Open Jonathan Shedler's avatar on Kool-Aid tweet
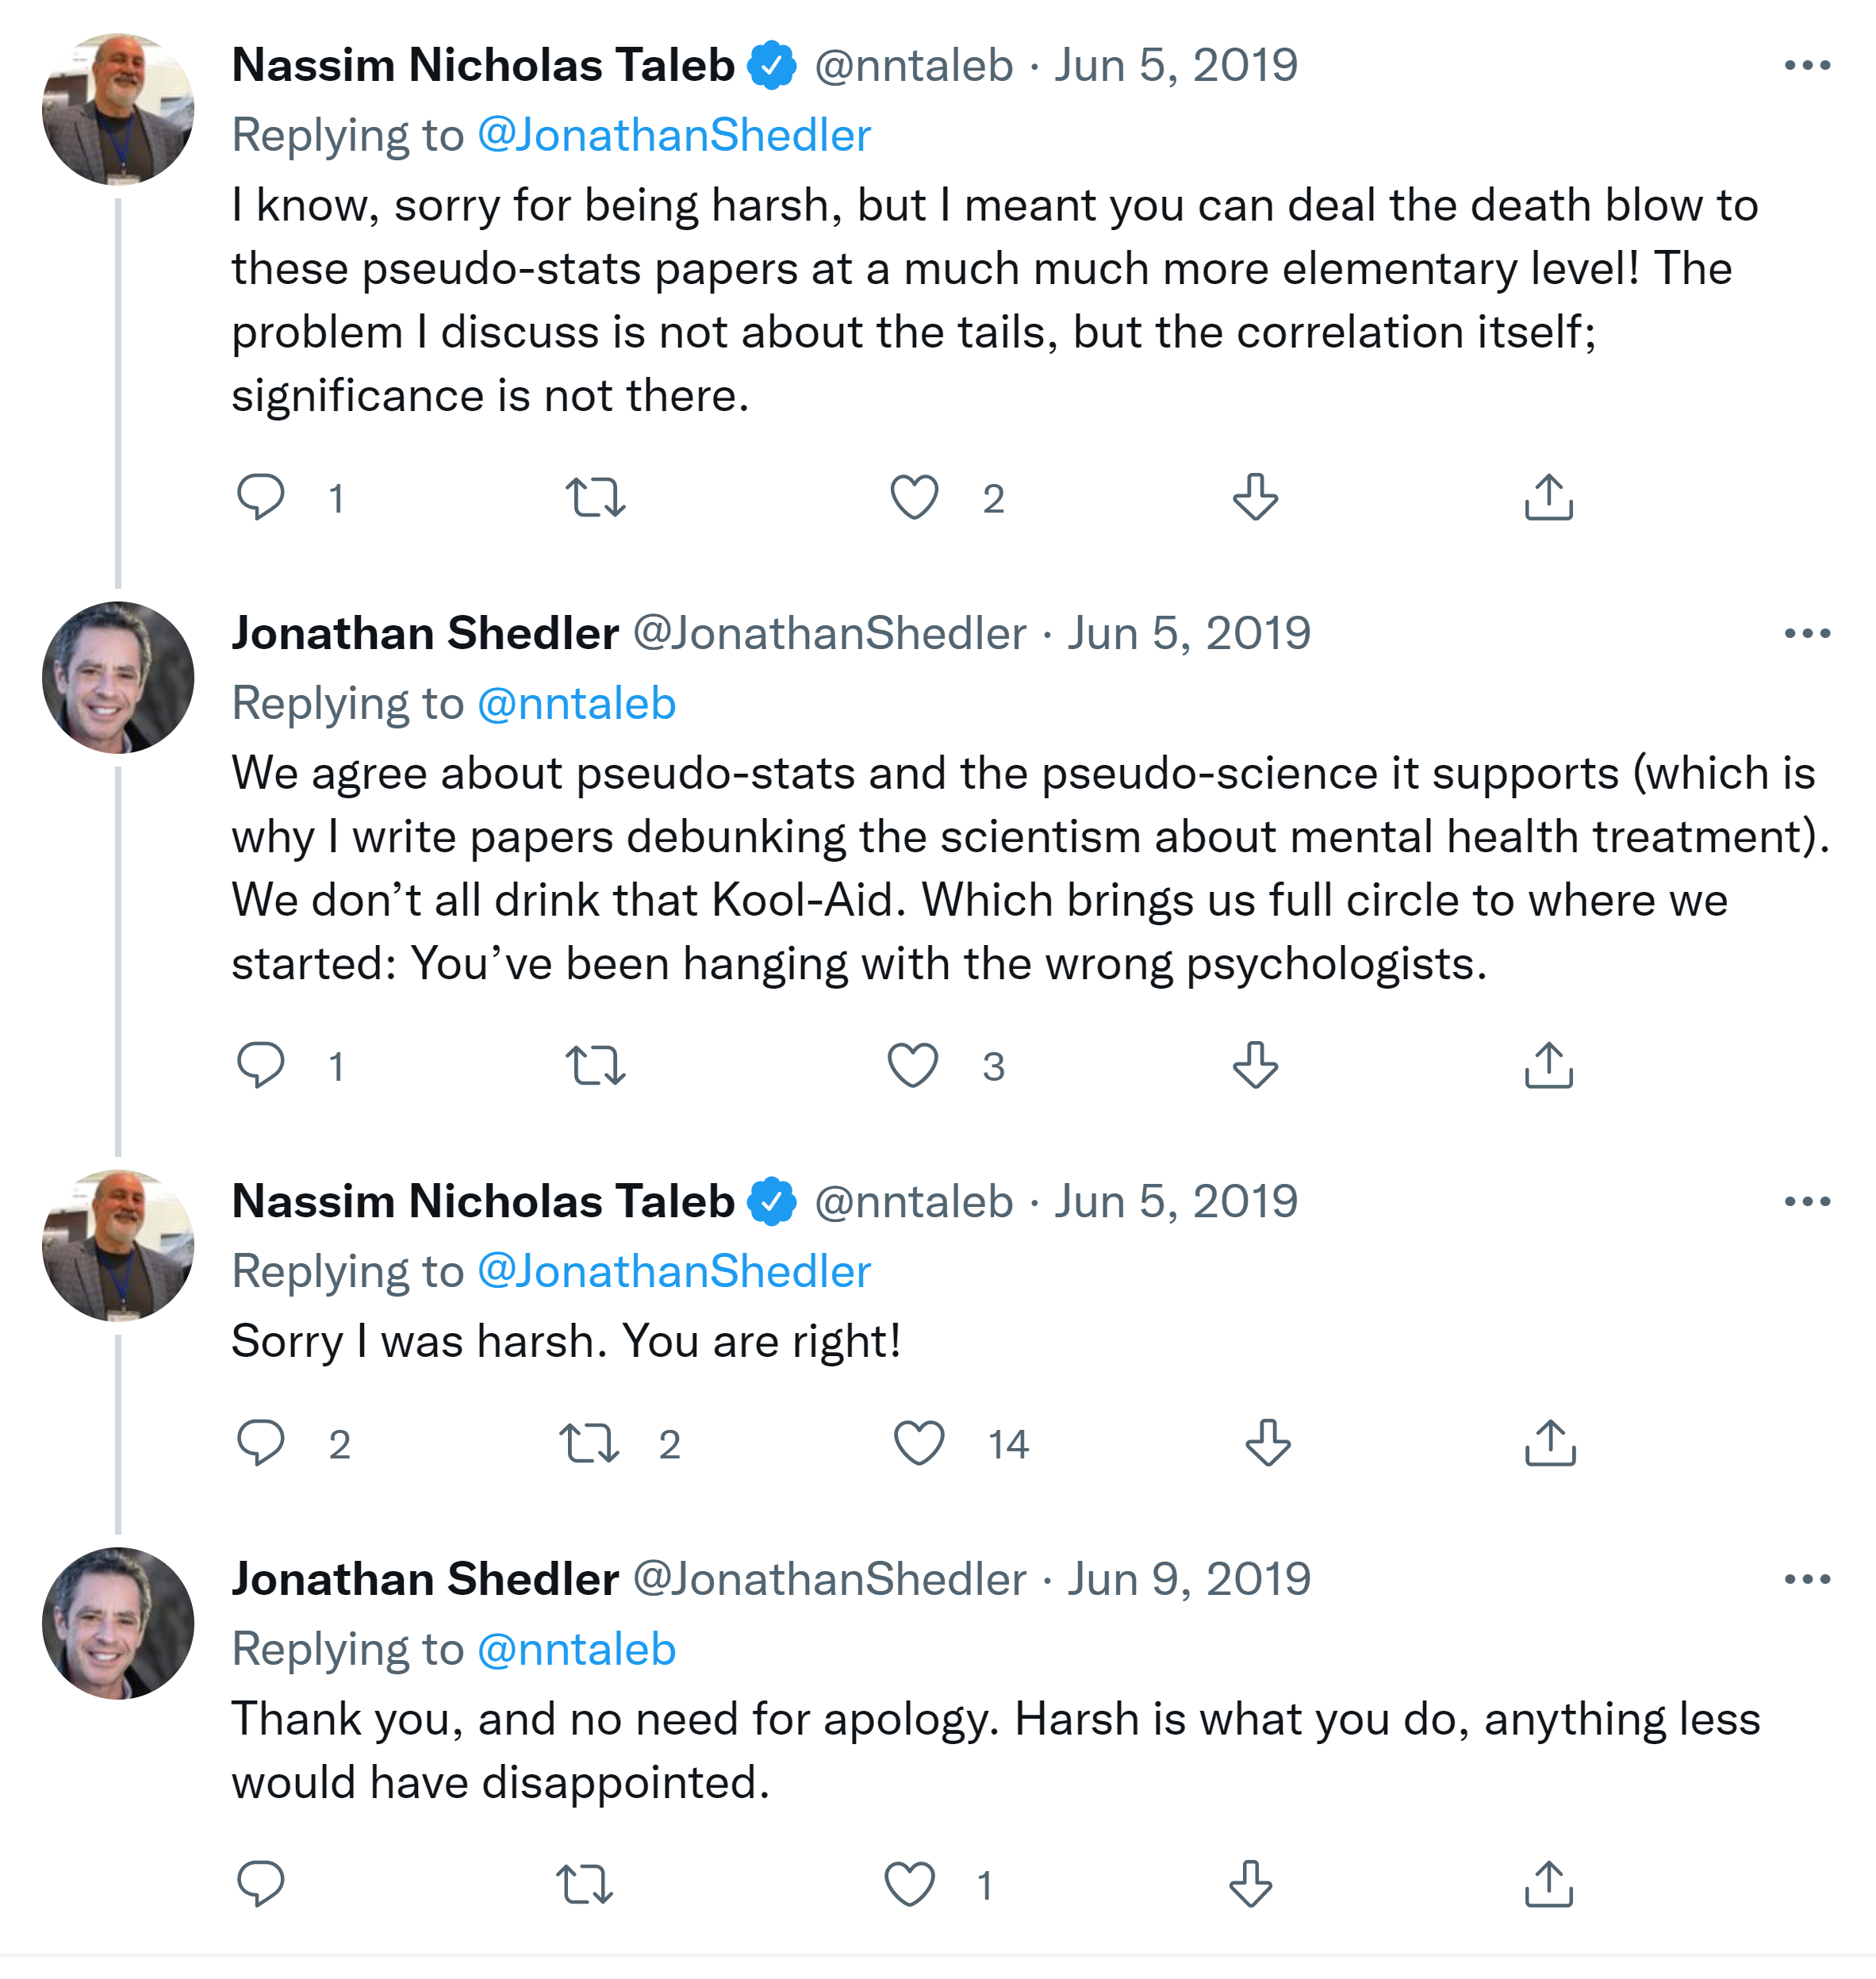The width and height of the screenshot is (1876, 1979). (118, 678)
